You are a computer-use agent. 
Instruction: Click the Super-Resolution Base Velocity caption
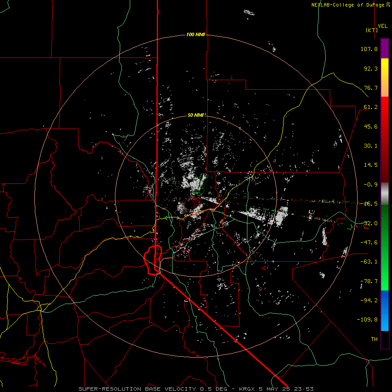tap(196, 389)
